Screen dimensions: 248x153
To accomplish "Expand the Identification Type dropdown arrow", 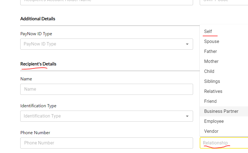I will pos(187,116).
